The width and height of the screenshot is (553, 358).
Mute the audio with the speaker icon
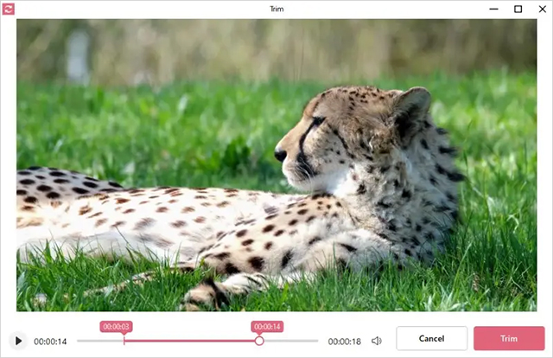[377, 341]
